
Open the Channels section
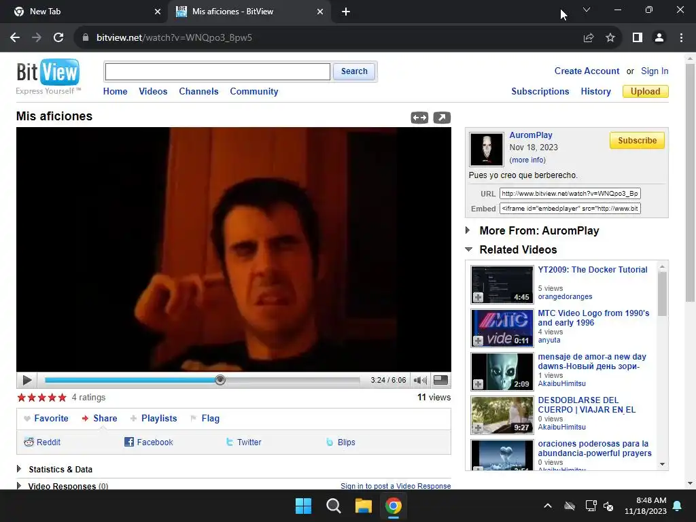click(198, 92)
